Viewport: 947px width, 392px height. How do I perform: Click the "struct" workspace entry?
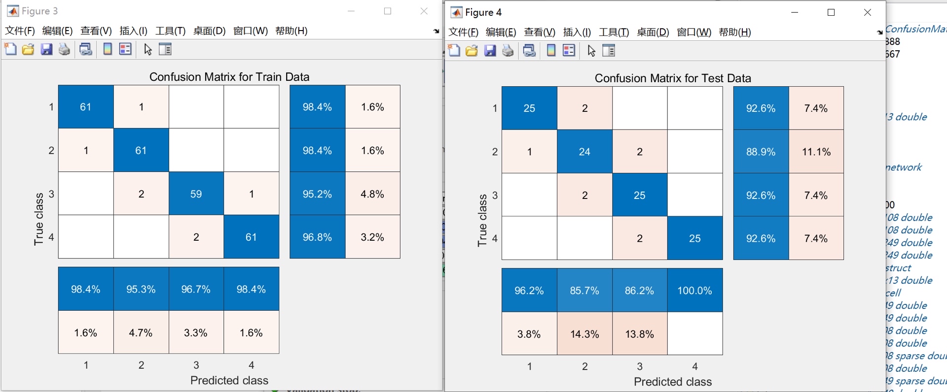(x=899, y=268)
